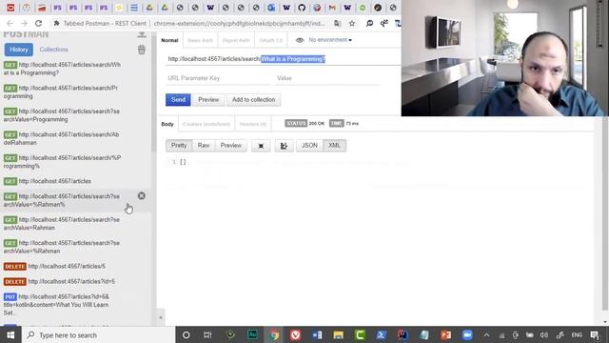
Task: Click the browser reload icon
Action: pos(38,23)
